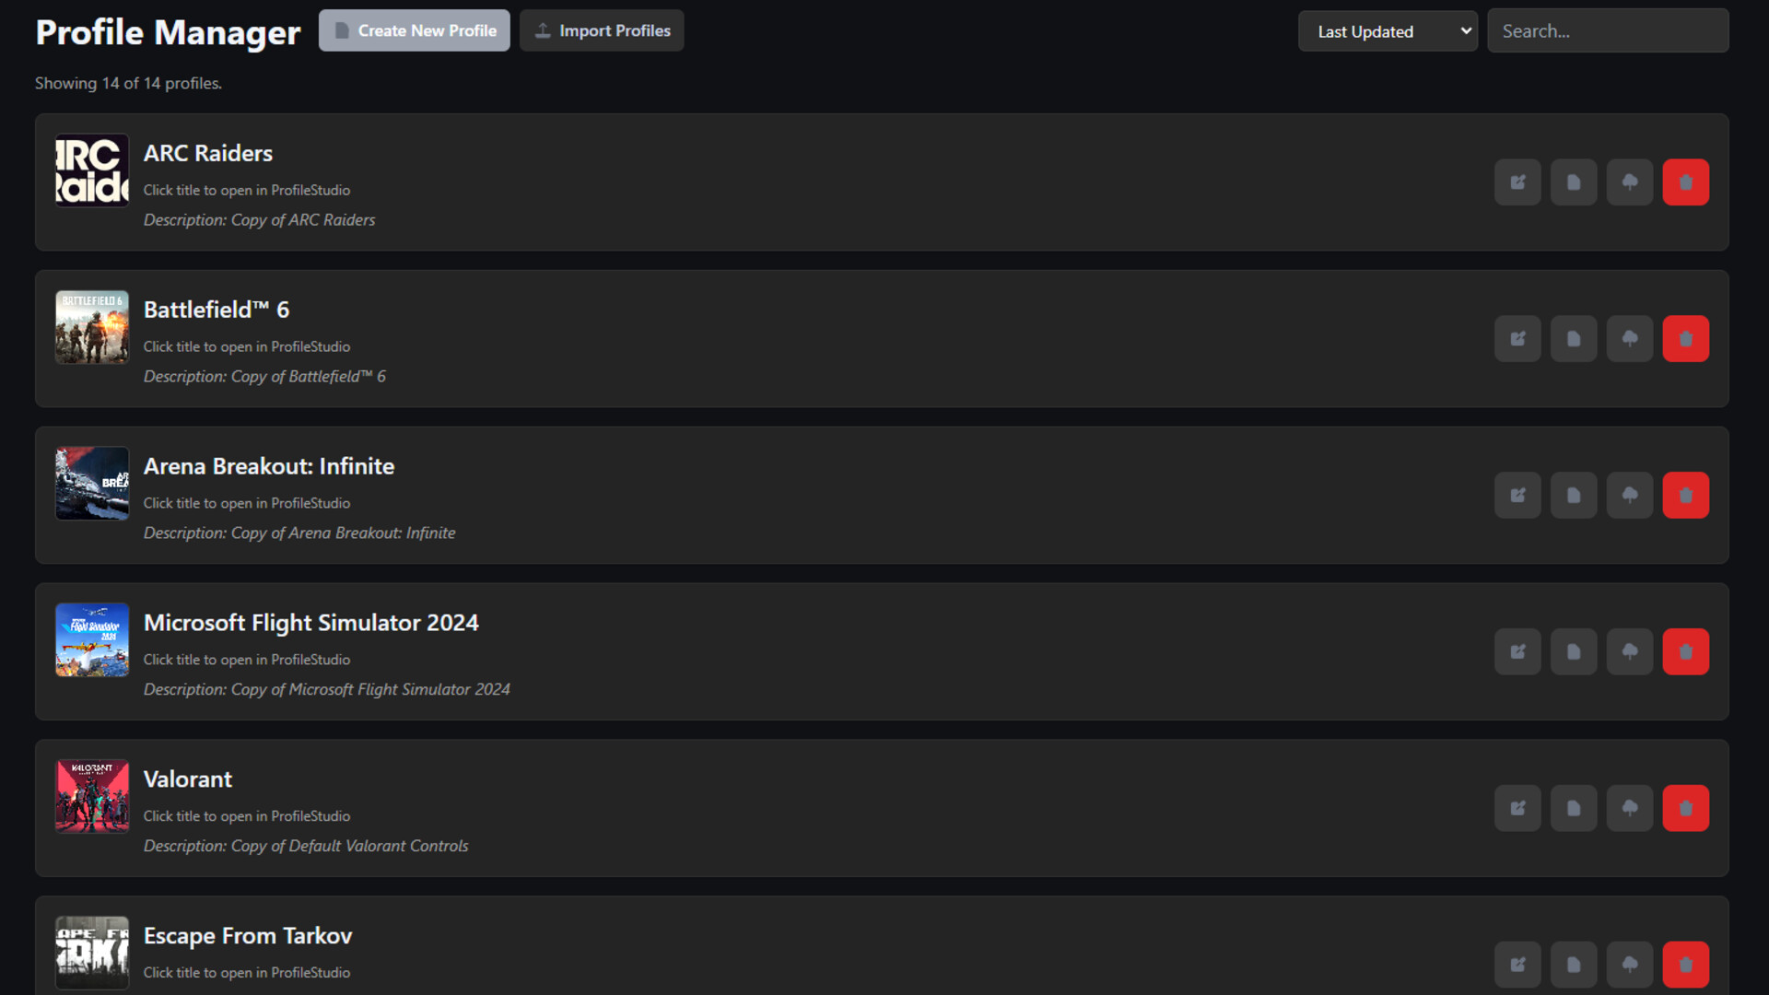Upload the Valorant profile to cloud
1769x995 pixels.
(1630, 808)
